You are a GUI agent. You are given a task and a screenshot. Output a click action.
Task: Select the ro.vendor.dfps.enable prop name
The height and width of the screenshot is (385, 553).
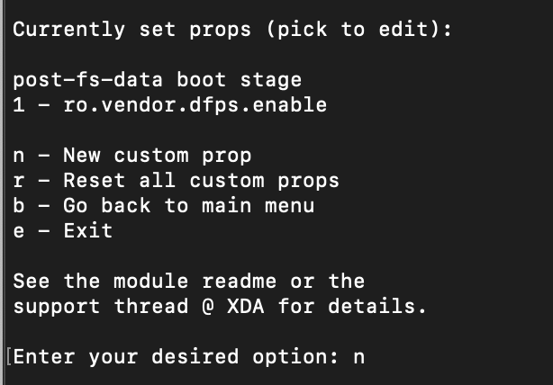tap(195, 105)
